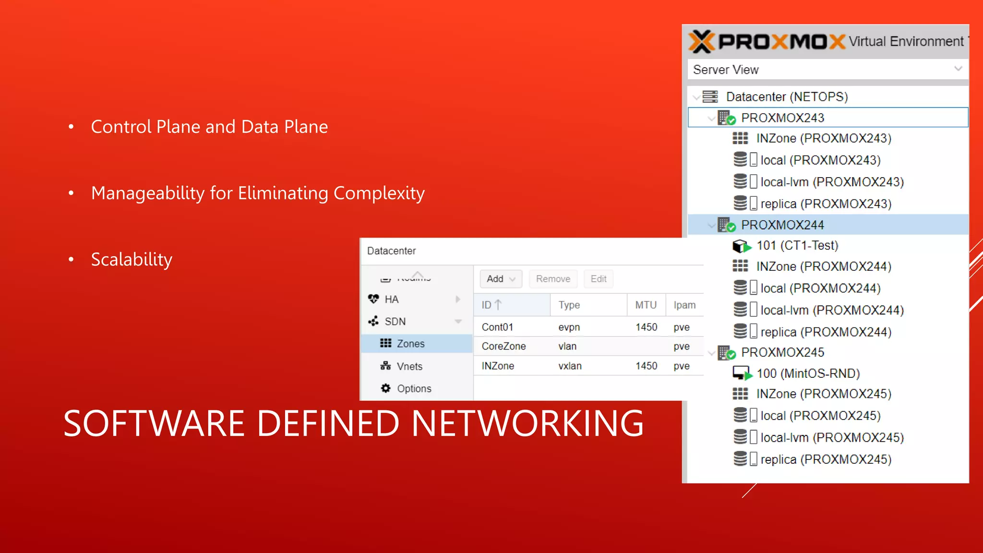Select container 101 (CT1-Test) icon
Screen dimensions: 983x553
pos(742,246)
